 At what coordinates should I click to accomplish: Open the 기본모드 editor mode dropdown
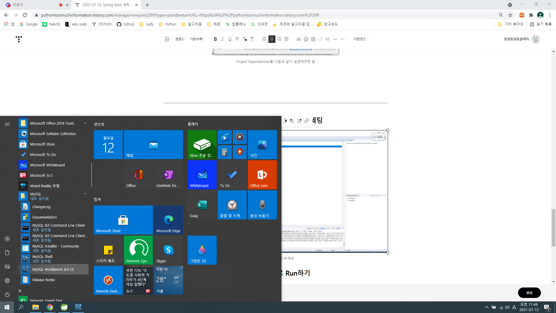[361, 39]
